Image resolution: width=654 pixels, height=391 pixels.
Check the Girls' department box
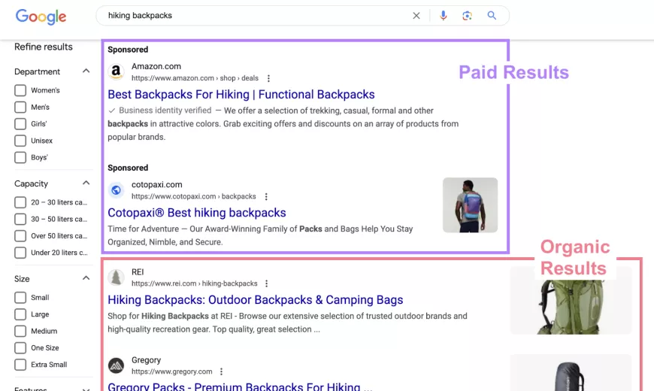click(20, 123)
